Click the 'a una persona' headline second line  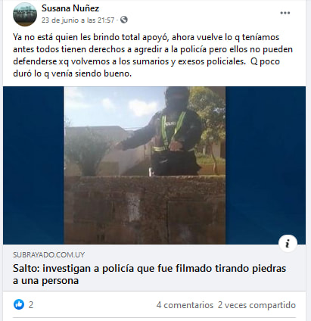(46, 281)
